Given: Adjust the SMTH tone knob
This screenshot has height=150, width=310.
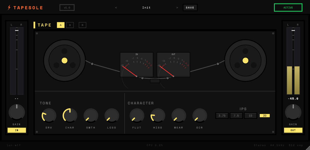Looking at the screenshot, I should pos(91,115).
